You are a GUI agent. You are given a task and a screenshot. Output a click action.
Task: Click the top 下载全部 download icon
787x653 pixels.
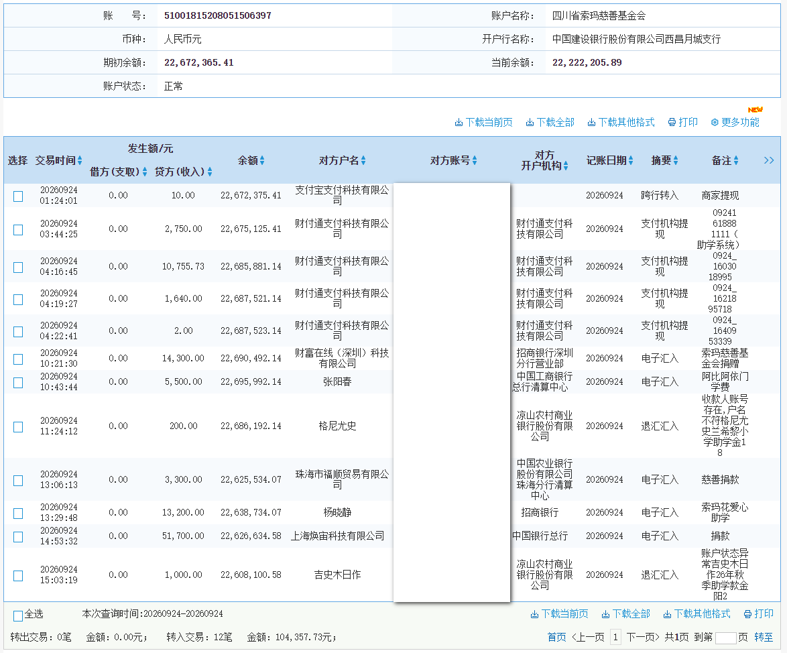pyautogui.click(x=530, y=123)
